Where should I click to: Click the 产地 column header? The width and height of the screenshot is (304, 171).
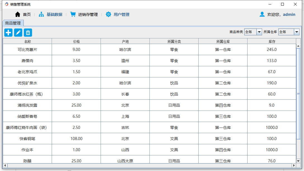125,41
